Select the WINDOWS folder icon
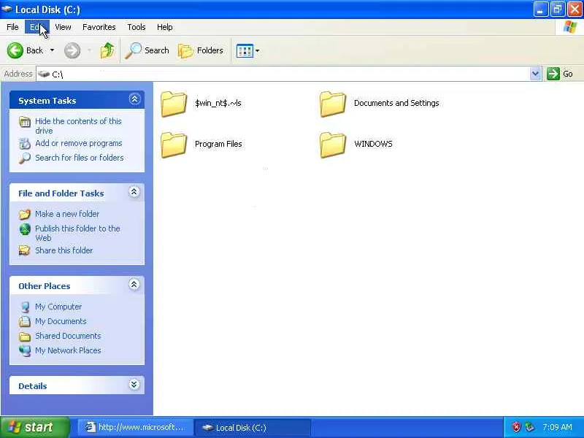This screenshot has height=438, width=584. click(333, 145)
